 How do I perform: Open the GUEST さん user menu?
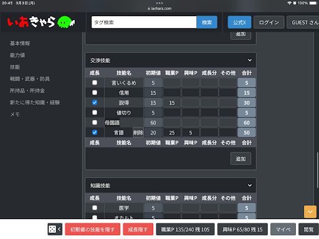303,22
